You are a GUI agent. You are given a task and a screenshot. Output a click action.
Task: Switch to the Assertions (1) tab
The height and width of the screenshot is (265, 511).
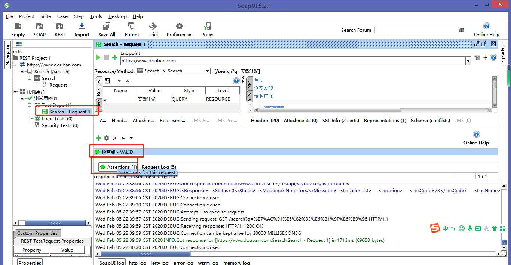coord(118,167)
